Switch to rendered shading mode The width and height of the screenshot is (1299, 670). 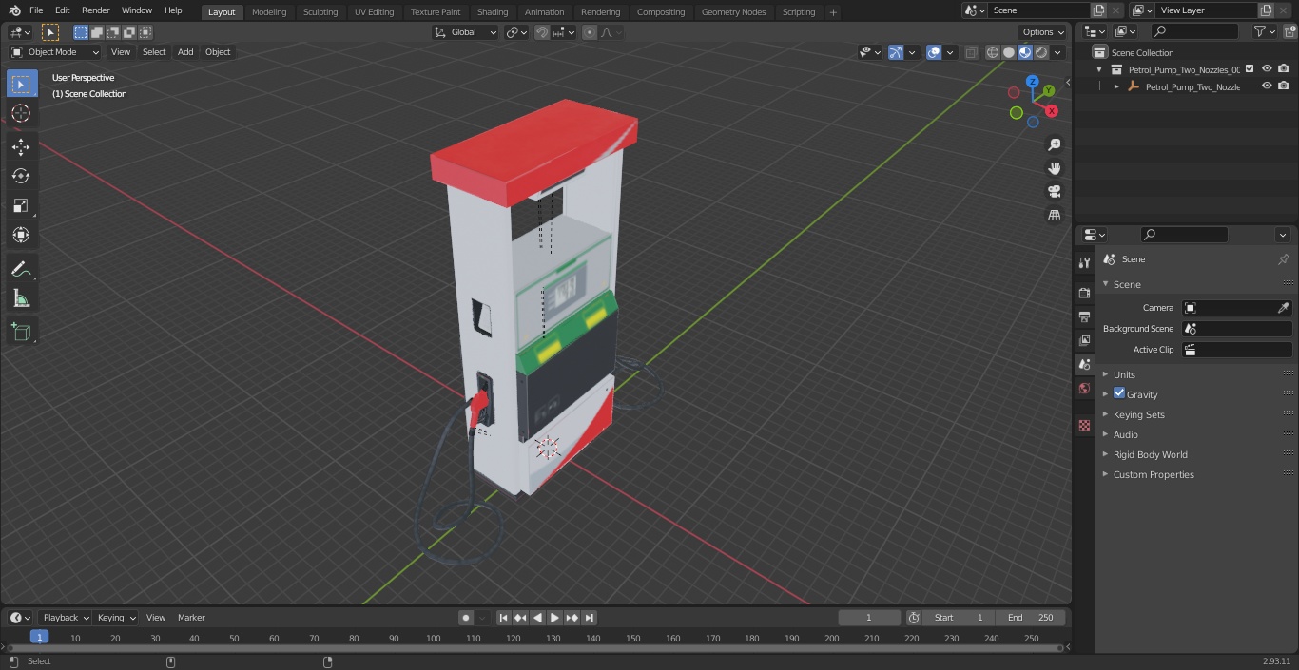click(1041, 52)
